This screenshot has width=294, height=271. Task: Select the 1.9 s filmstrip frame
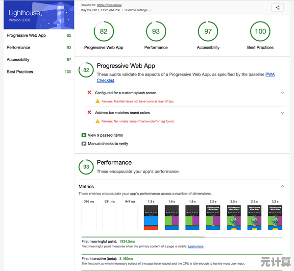click(x=193, y=218)
